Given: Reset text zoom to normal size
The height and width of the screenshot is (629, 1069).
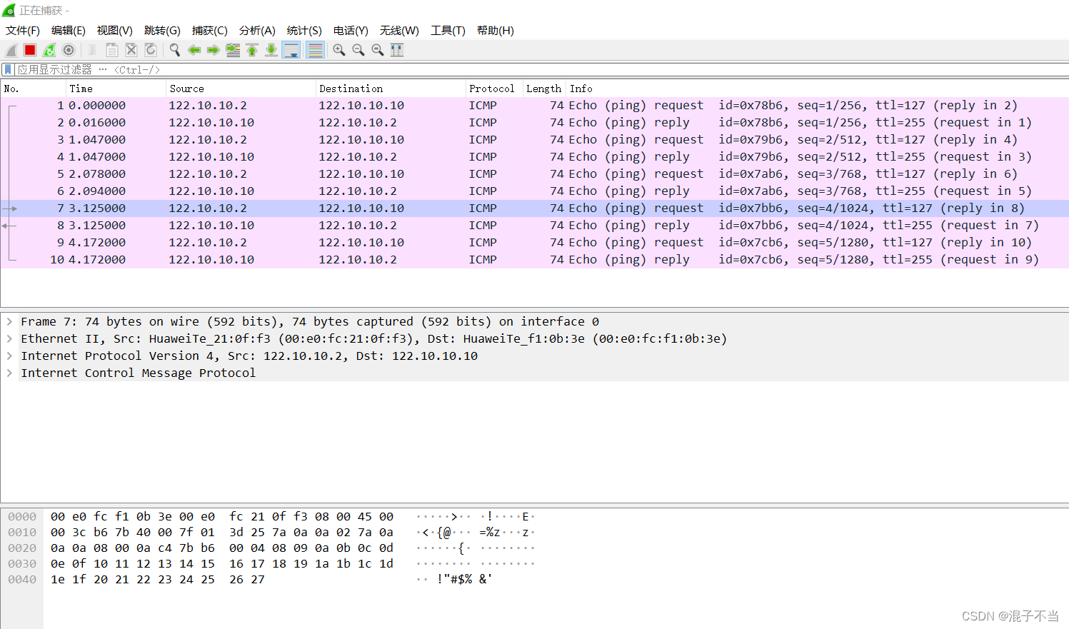Looking at the screenshot, I should [x=378, y=50].
